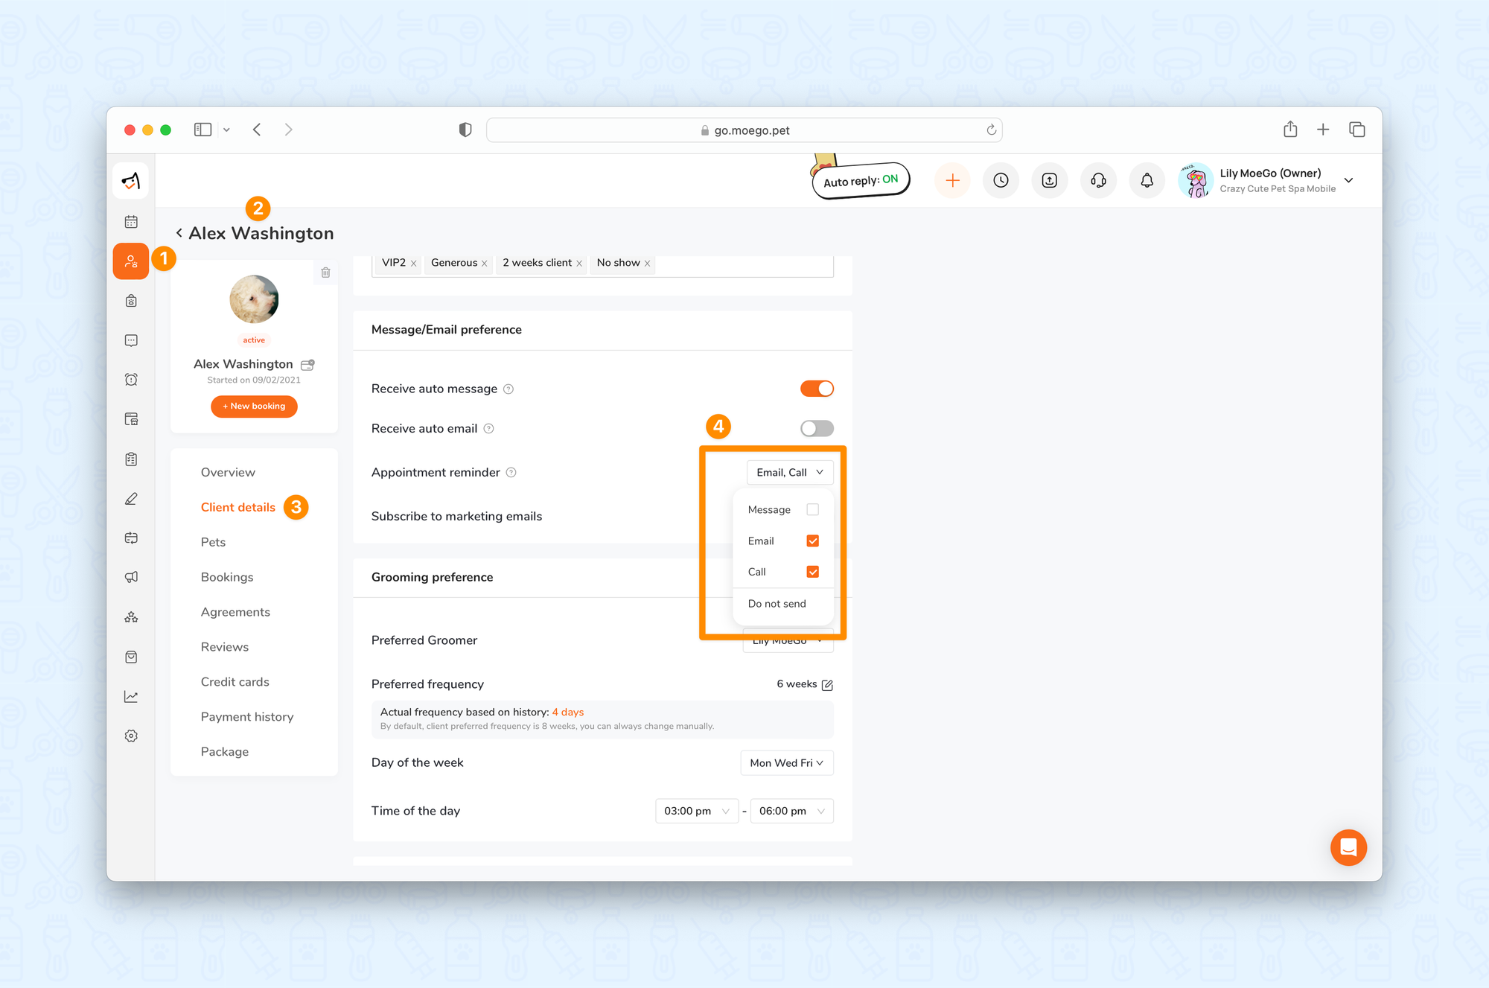The image size is (1489, 988).
Task: Uncheck the Call reminder checkbox
Action: click(x=812, y=572)
